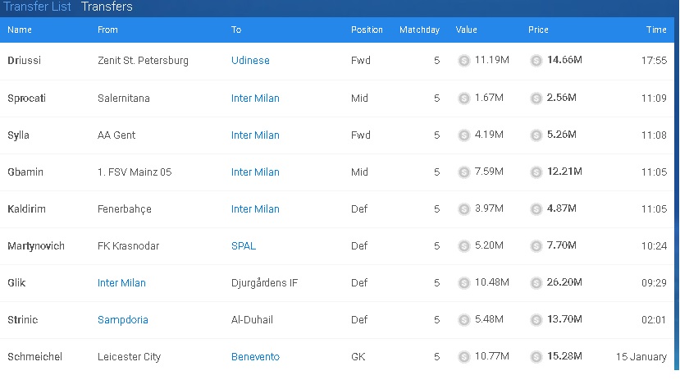Click 1. FSV Mainz 05 text

pyautogui.click(x=135, y=172)
